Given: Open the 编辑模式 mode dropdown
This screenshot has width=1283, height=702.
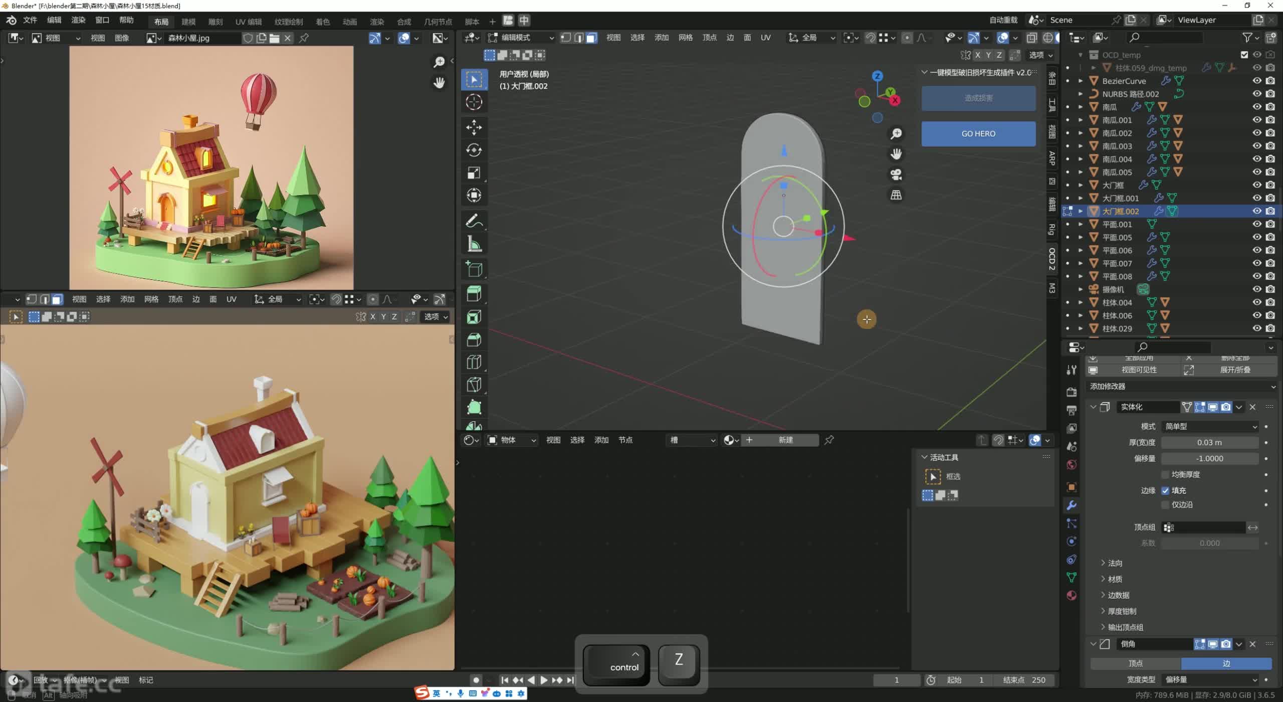Looking at the screenshot, I should pyautogui.click(x=521, y=38).
